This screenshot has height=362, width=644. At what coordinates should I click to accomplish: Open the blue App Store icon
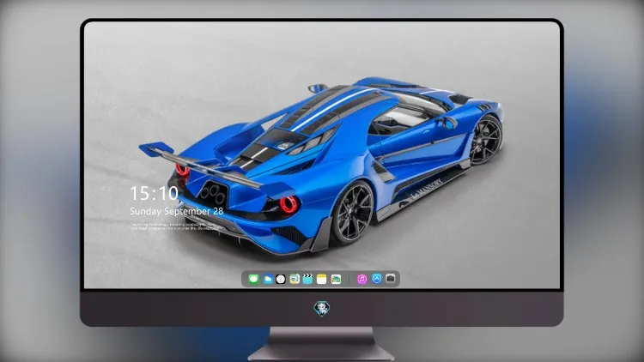(377, 279)
